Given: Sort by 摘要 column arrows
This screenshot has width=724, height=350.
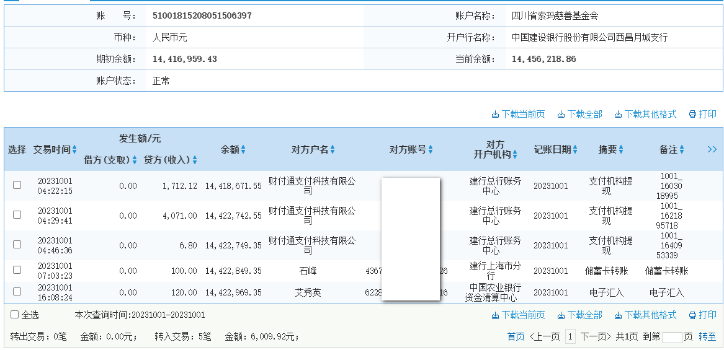Looking at the screenshot, I should [x=621, y=150].
